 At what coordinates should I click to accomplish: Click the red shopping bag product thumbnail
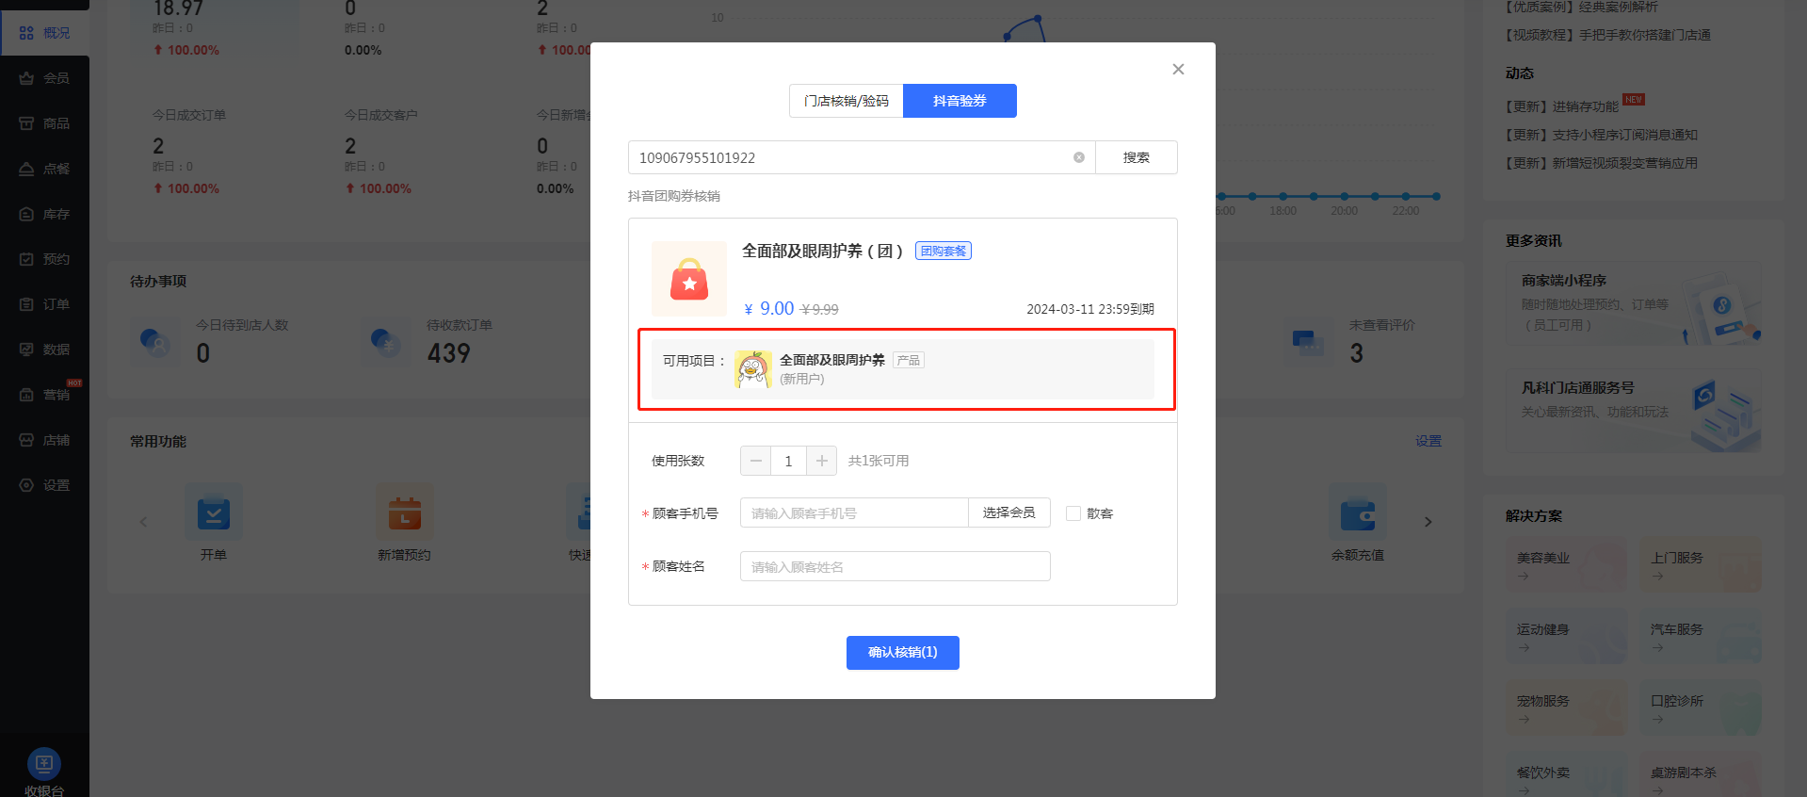[x=689, y=279]
